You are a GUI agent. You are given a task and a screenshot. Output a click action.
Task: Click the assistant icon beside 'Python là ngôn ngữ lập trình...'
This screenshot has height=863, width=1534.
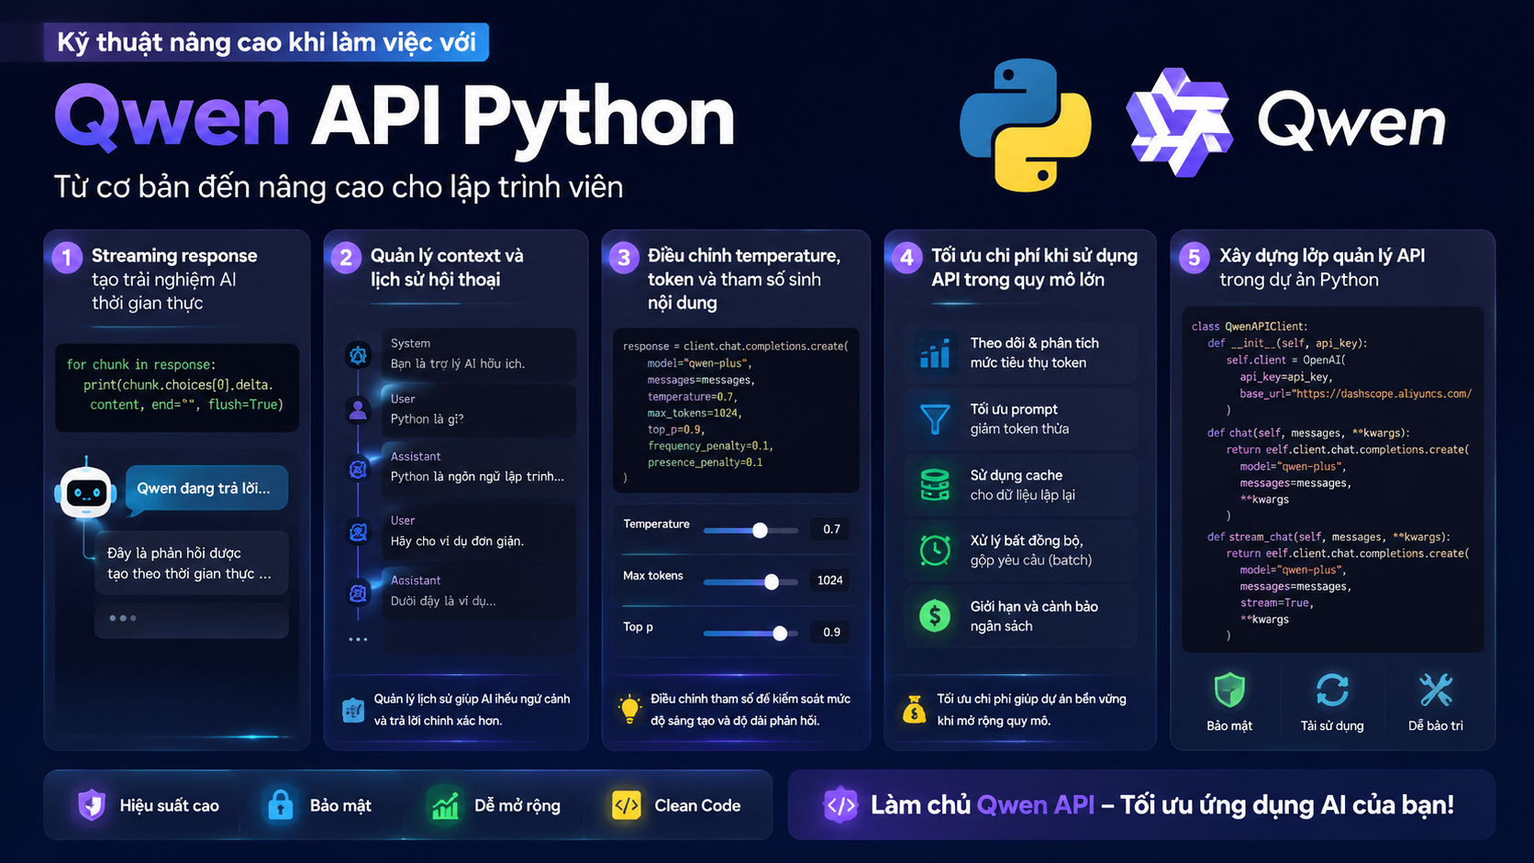click(x=358, y=470)
